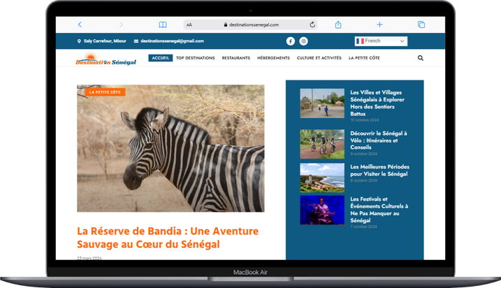The height and width of the screenshot is (288, 501).
Task: Open the coastline thumbnail
Action: click(x=322, y=178)
